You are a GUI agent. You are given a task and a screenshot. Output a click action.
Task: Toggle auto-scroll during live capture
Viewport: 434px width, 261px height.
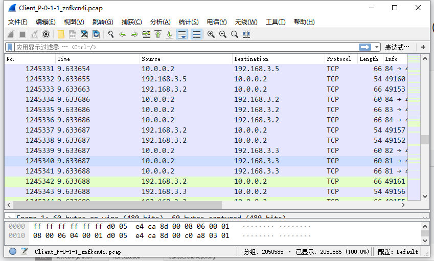pyautogui.click(x=182, y=34)
